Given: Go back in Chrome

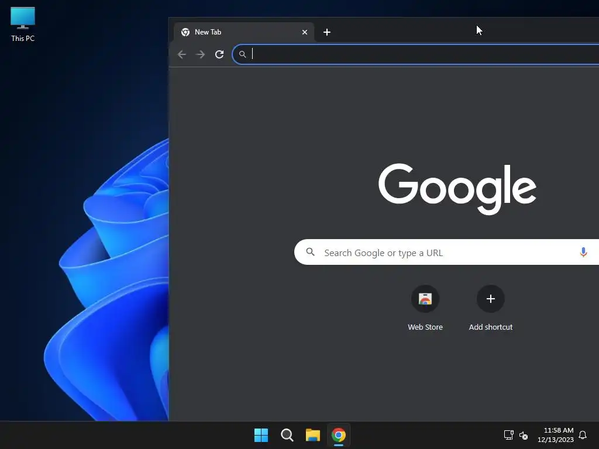Looking at the screenshot, I should point(182,54).
